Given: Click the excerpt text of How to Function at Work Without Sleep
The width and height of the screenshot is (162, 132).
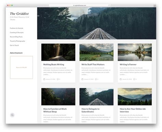Looking at the screenshot, I should point(58,118).
